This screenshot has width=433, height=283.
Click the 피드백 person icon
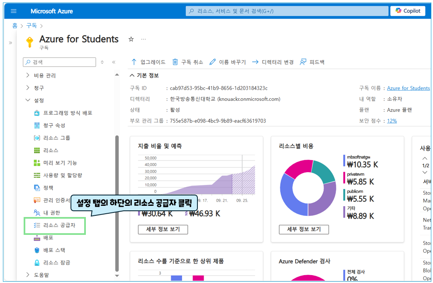303,62
